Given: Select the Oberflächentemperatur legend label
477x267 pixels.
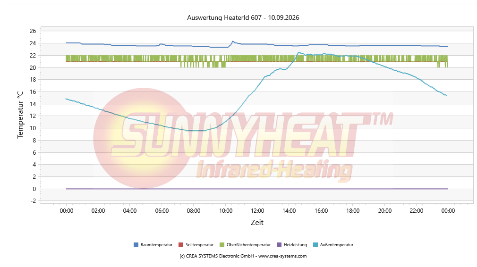Looking at the screenshot, I should (x=248, y=245).
